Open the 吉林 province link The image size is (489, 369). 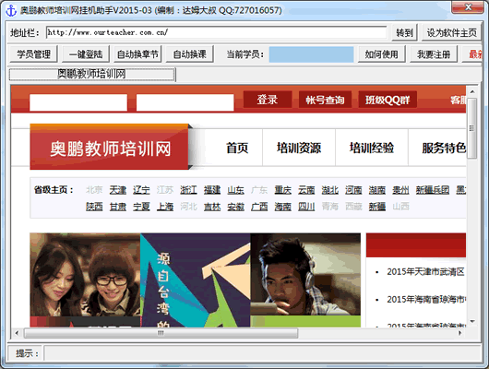tap(212, 206)
